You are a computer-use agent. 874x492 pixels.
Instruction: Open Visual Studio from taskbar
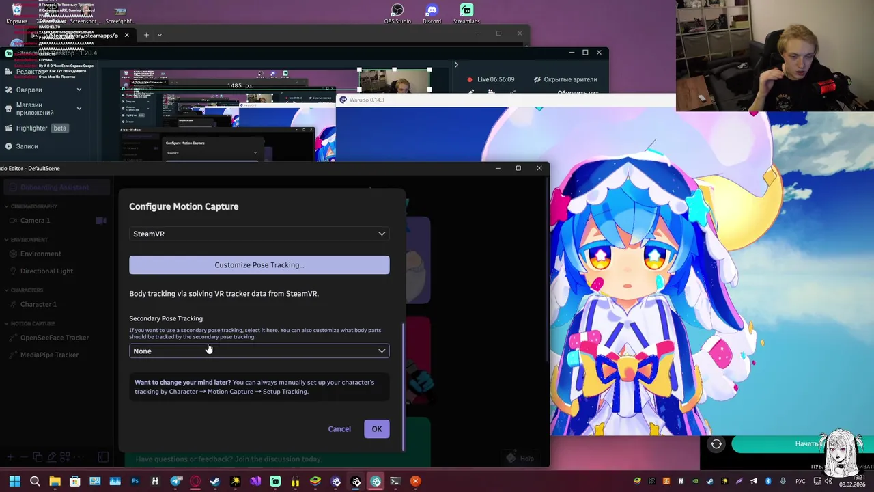pyautogui.click(x=255, y=481)
